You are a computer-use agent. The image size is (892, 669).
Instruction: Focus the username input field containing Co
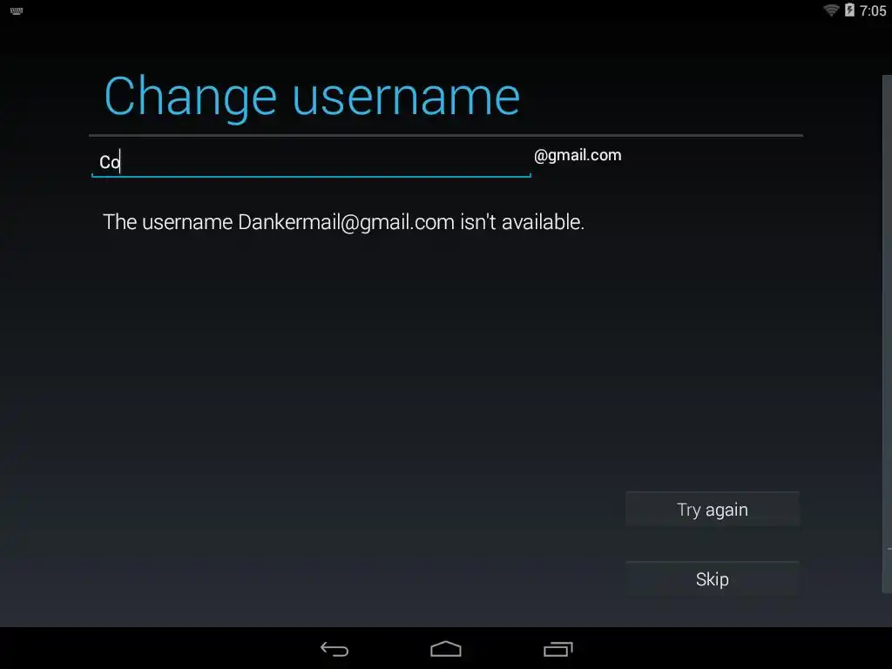[x=311, y=162]
